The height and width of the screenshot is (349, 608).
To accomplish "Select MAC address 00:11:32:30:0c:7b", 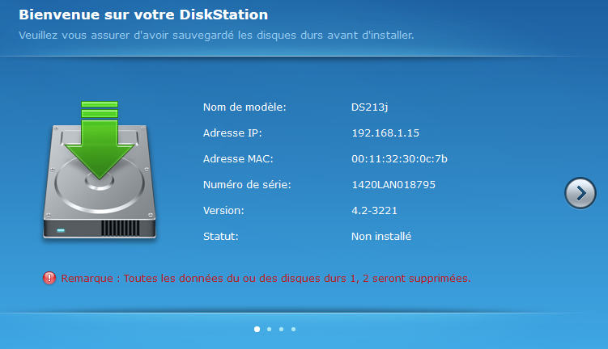I will [399, 159].
